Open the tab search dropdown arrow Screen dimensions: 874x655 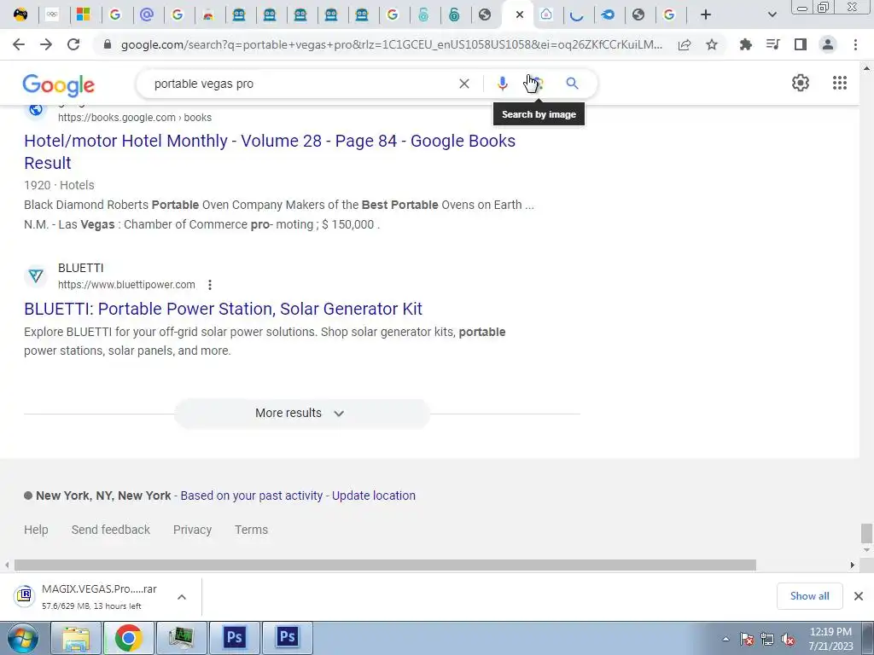(x=772, y=14)
